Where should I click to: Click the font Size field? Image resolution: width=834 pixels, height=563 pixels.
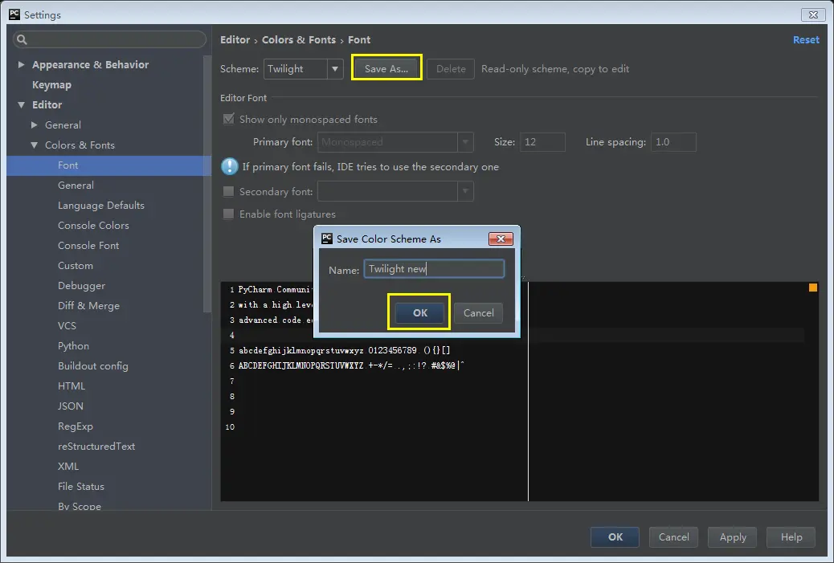tap(542, 142)
